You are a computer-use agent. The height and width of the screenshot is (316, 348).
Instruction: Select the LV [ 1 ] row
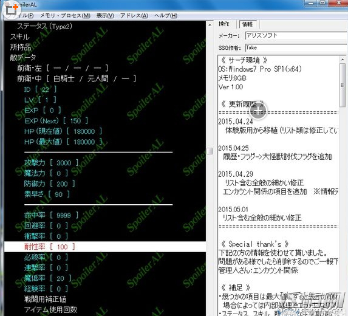40,100
